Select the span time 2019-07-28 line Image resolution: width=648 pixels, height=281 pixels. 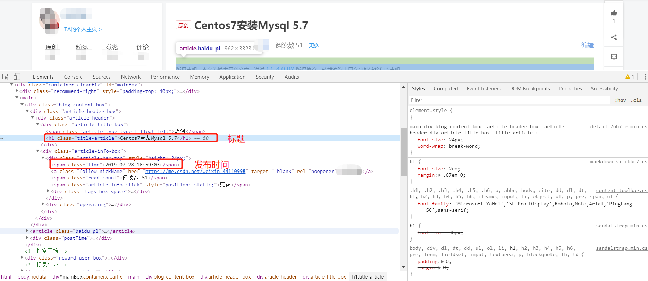pos(116,165)
